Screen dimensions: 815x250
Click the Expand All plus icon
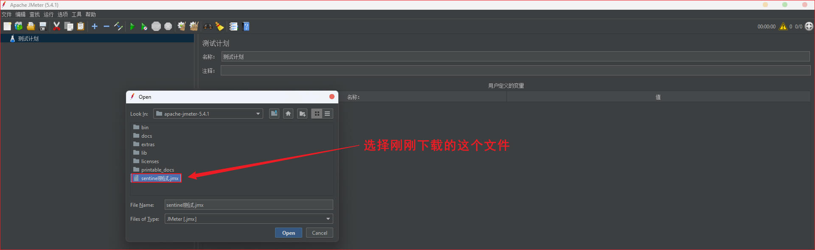pos(95,26)
